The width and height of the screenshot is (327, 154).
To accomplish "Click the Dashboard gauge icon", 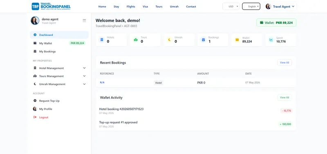I will point(35,35).
